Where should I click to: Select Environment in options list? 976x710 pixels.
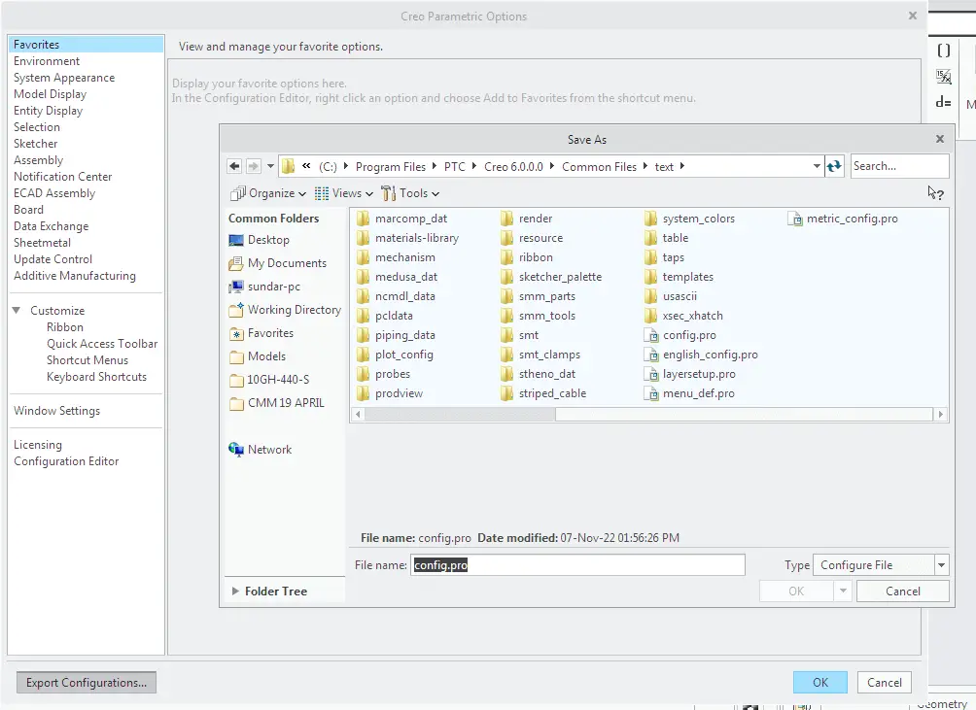click(47, 61)
